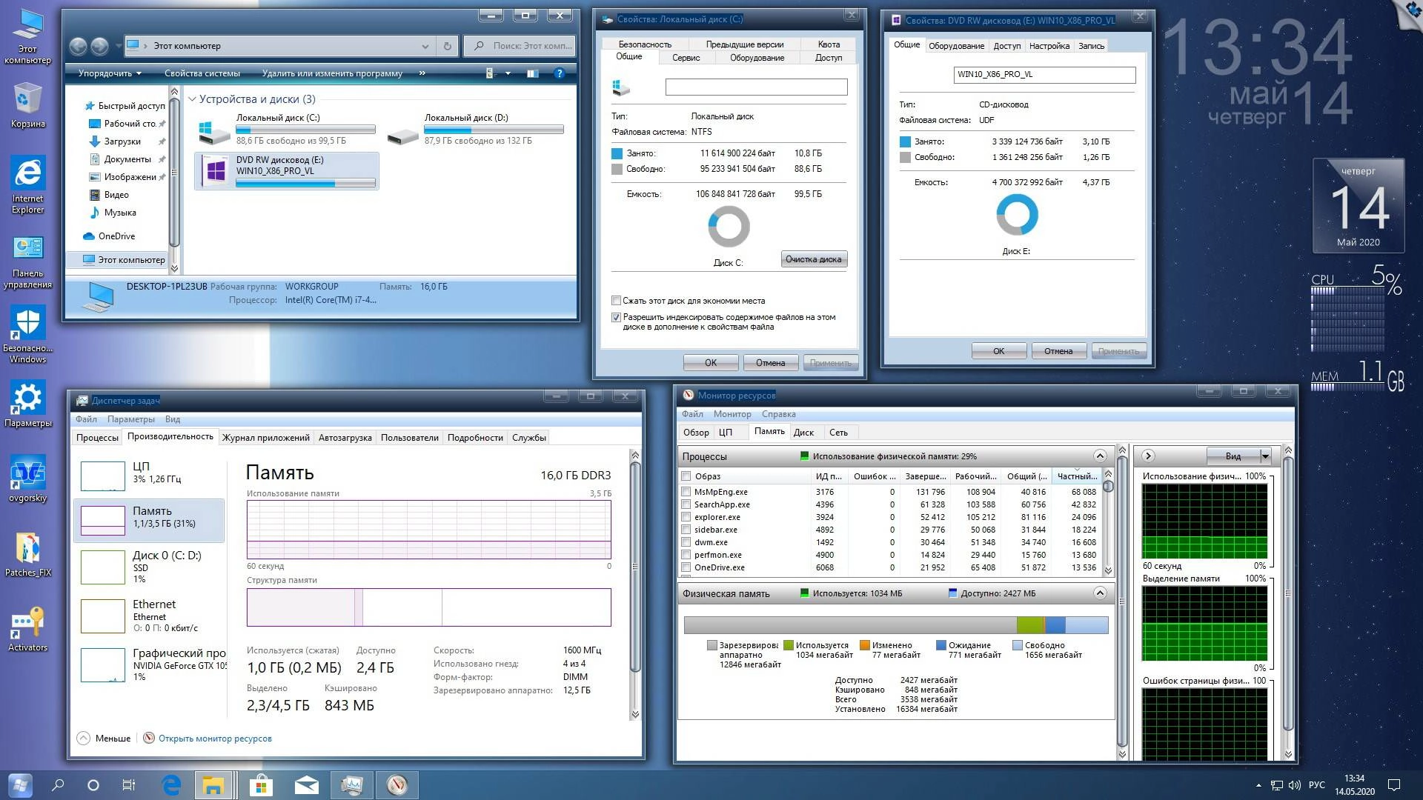Collapse the 'Устройства и диски' group
The height and width of the screenshot is (800, 1423).
coord(192,99)
